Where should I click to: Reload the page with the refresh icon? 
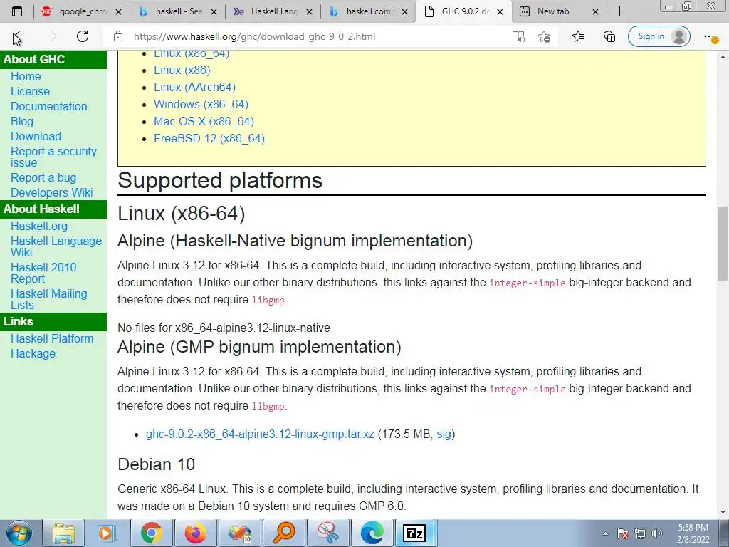[x=83, y=36]
